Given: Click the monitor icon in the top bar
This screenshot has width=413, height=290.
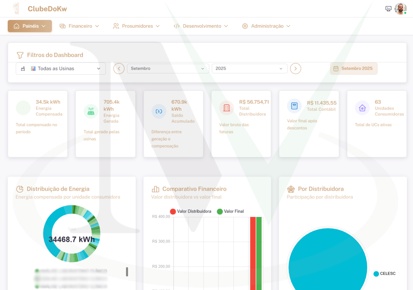Looking at the screenshot, I should point(388,8).
